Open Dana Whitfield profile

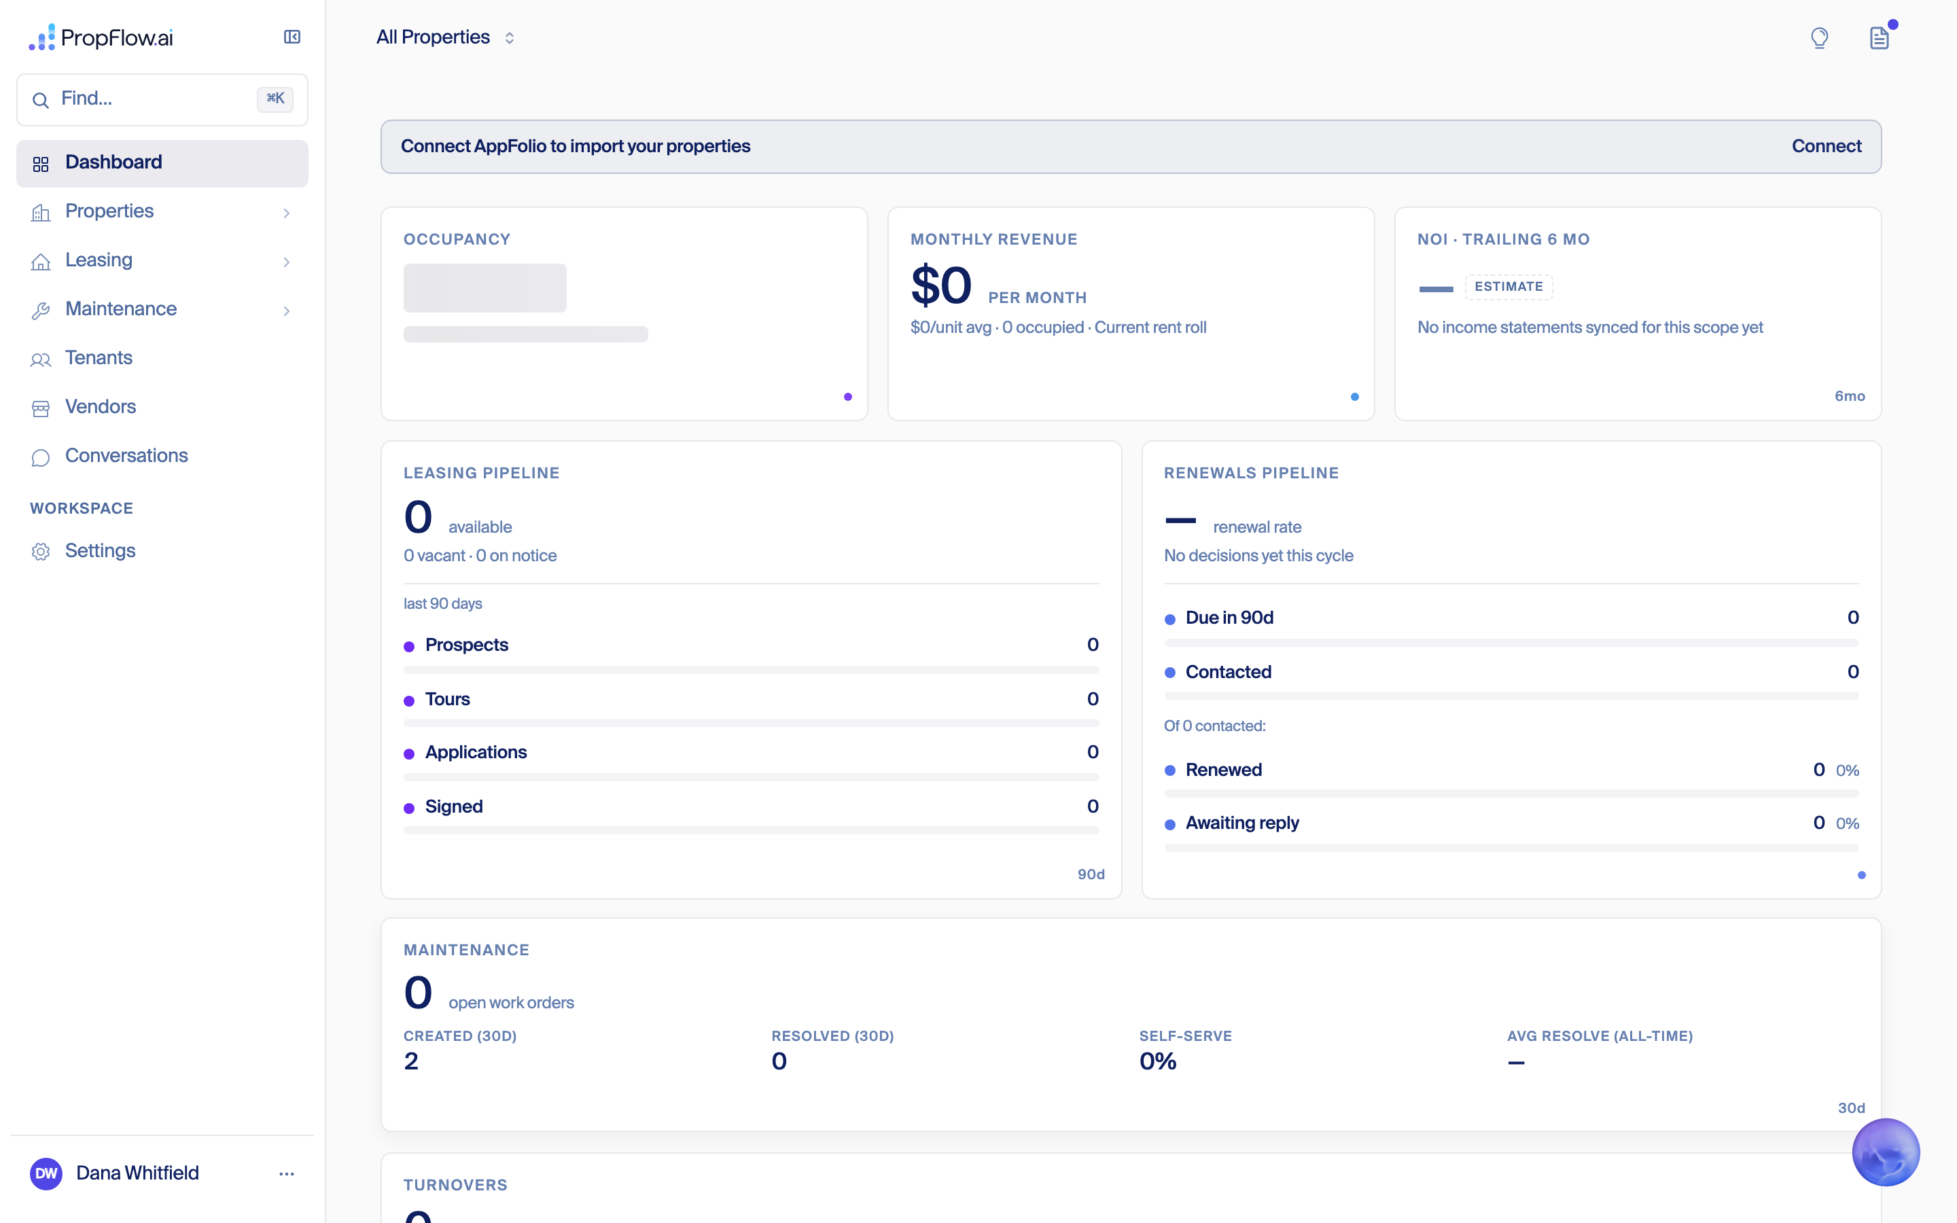click(x=137, y=1173)
